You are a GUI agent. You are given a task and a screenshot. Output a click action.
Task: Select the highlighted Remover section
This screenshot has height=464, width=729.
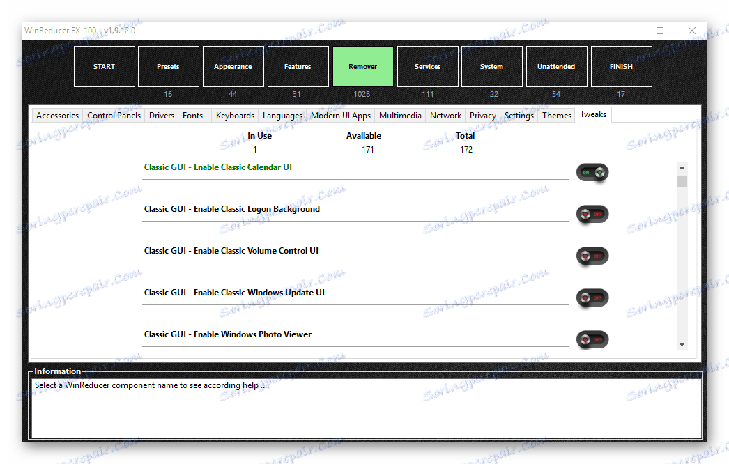coord(362,66)
